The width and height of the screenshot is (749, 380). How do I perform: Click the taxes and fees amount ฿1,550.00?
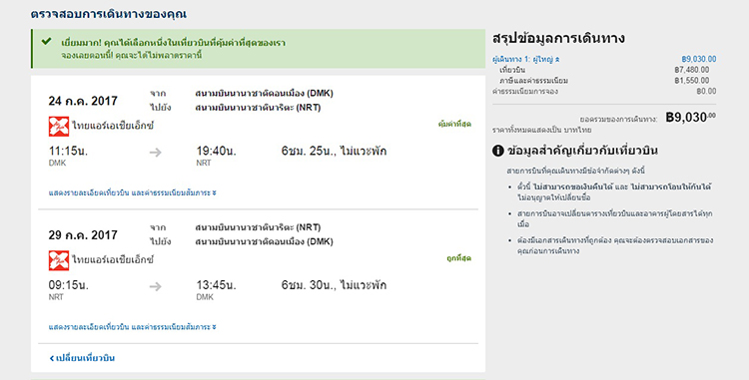[692, 81]
